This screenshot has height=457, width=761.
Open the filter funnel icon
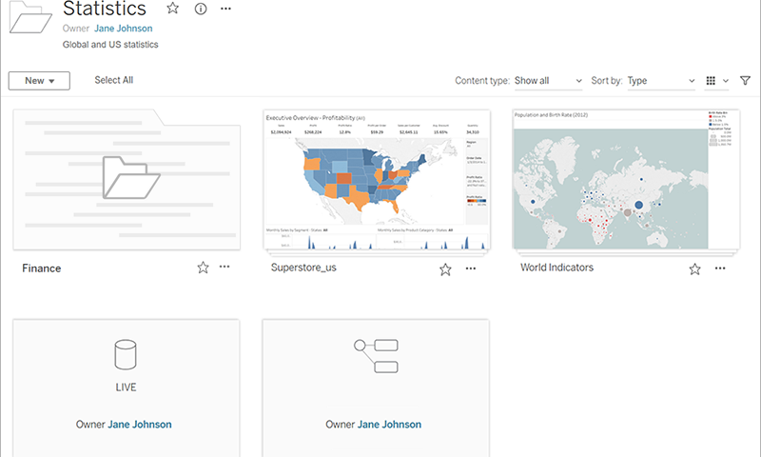click(x=745, y=81)
